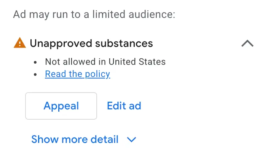Screen dimensions: 268x157
Task: Click the word audience in the top line
Action: [x=152, y=14]
